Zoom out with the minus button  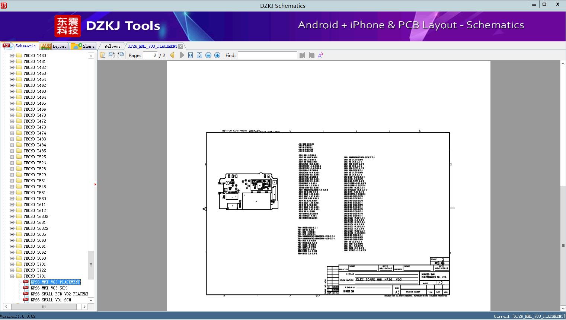(x=208, y=55)
